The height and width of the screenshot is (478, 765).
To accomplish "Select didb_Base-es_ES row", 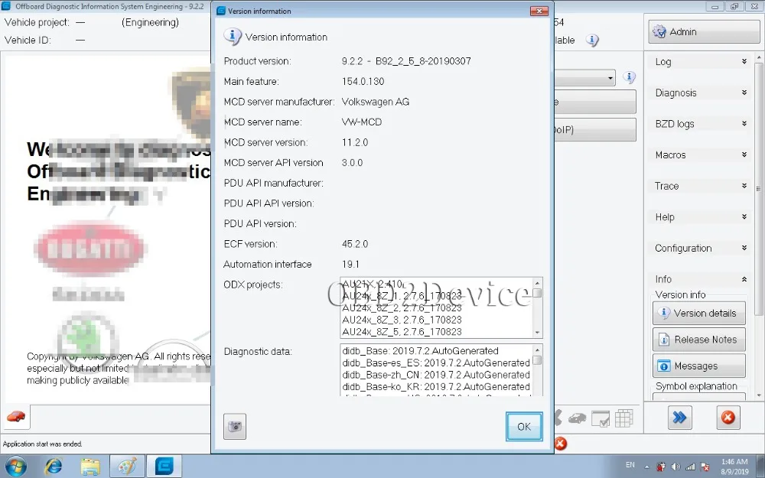I will [436, 363].
